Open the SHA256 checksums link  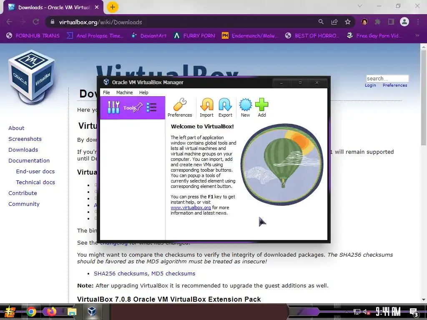tap(121, 273)
